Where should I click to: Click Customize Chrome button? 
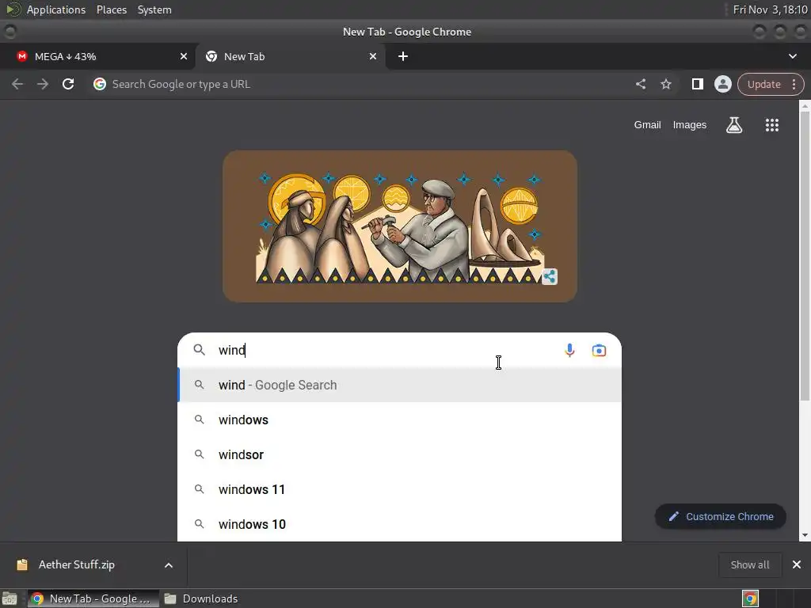click(721, 516)
